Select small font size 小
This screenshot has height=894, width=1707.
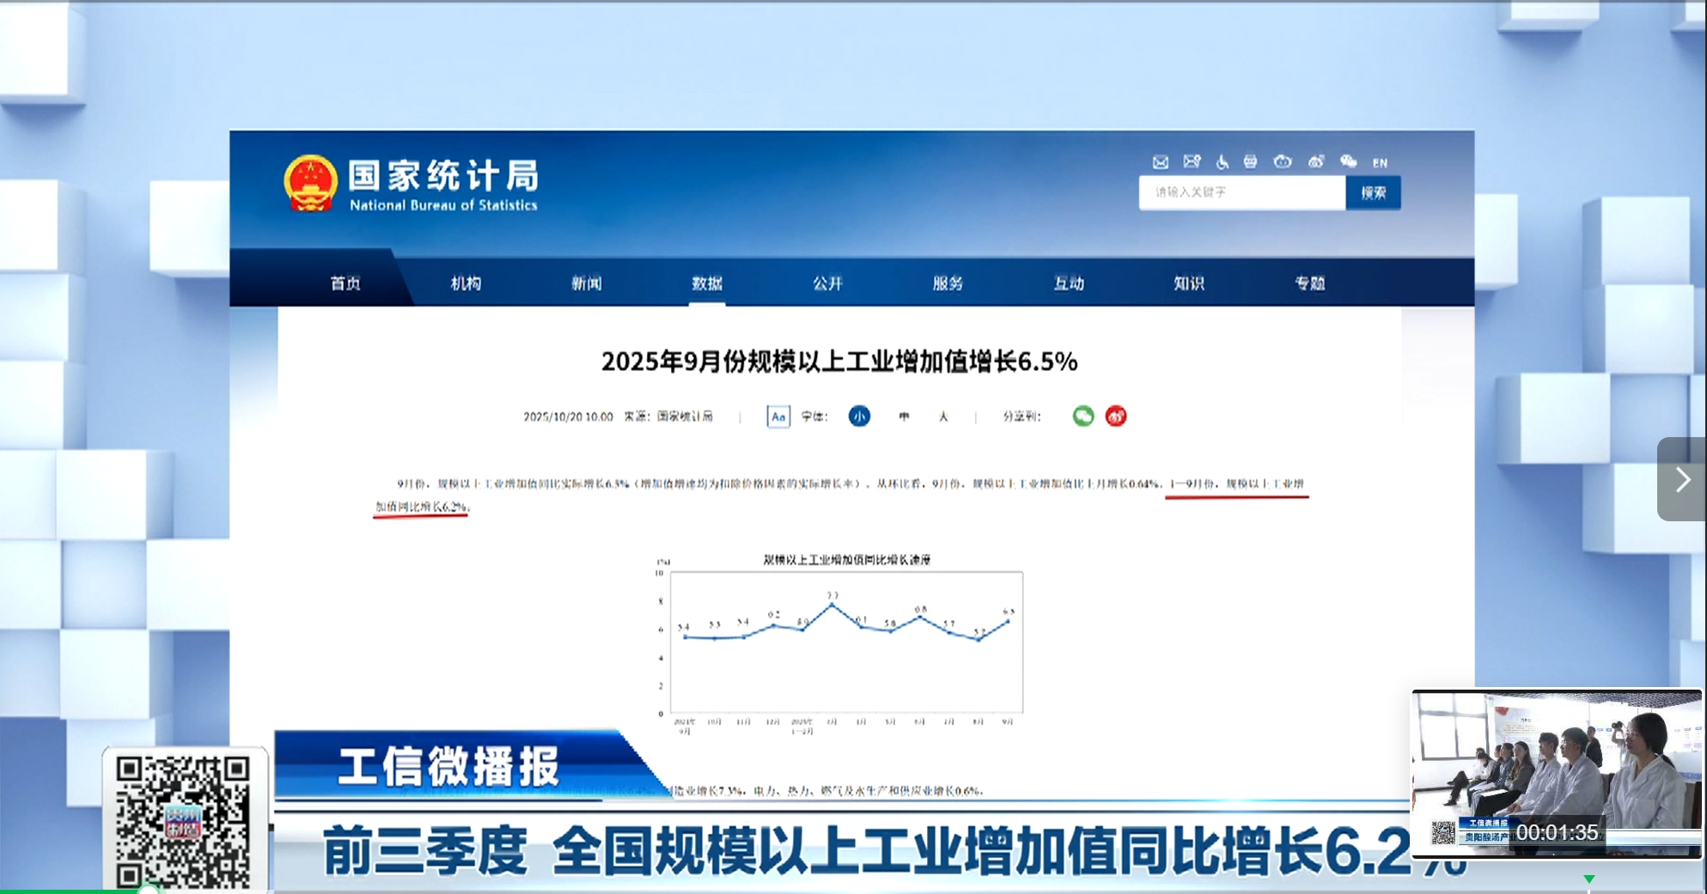tap(859, 417)
